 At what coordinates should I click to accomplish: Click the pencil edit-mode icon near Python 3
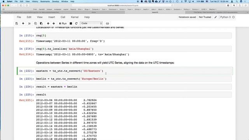[216, 17]
